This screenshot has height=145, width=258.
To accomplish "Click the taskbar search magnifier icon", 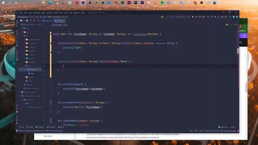I will pyautogui.click(x=10, y=3).
